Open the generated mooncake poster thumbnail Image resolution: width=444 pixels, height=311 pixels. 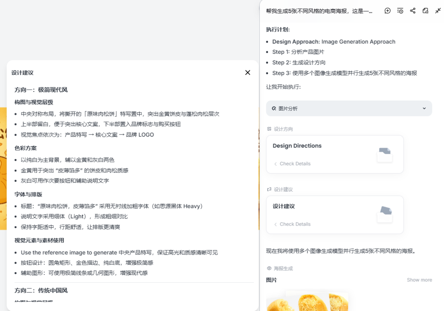pos(307,301)
